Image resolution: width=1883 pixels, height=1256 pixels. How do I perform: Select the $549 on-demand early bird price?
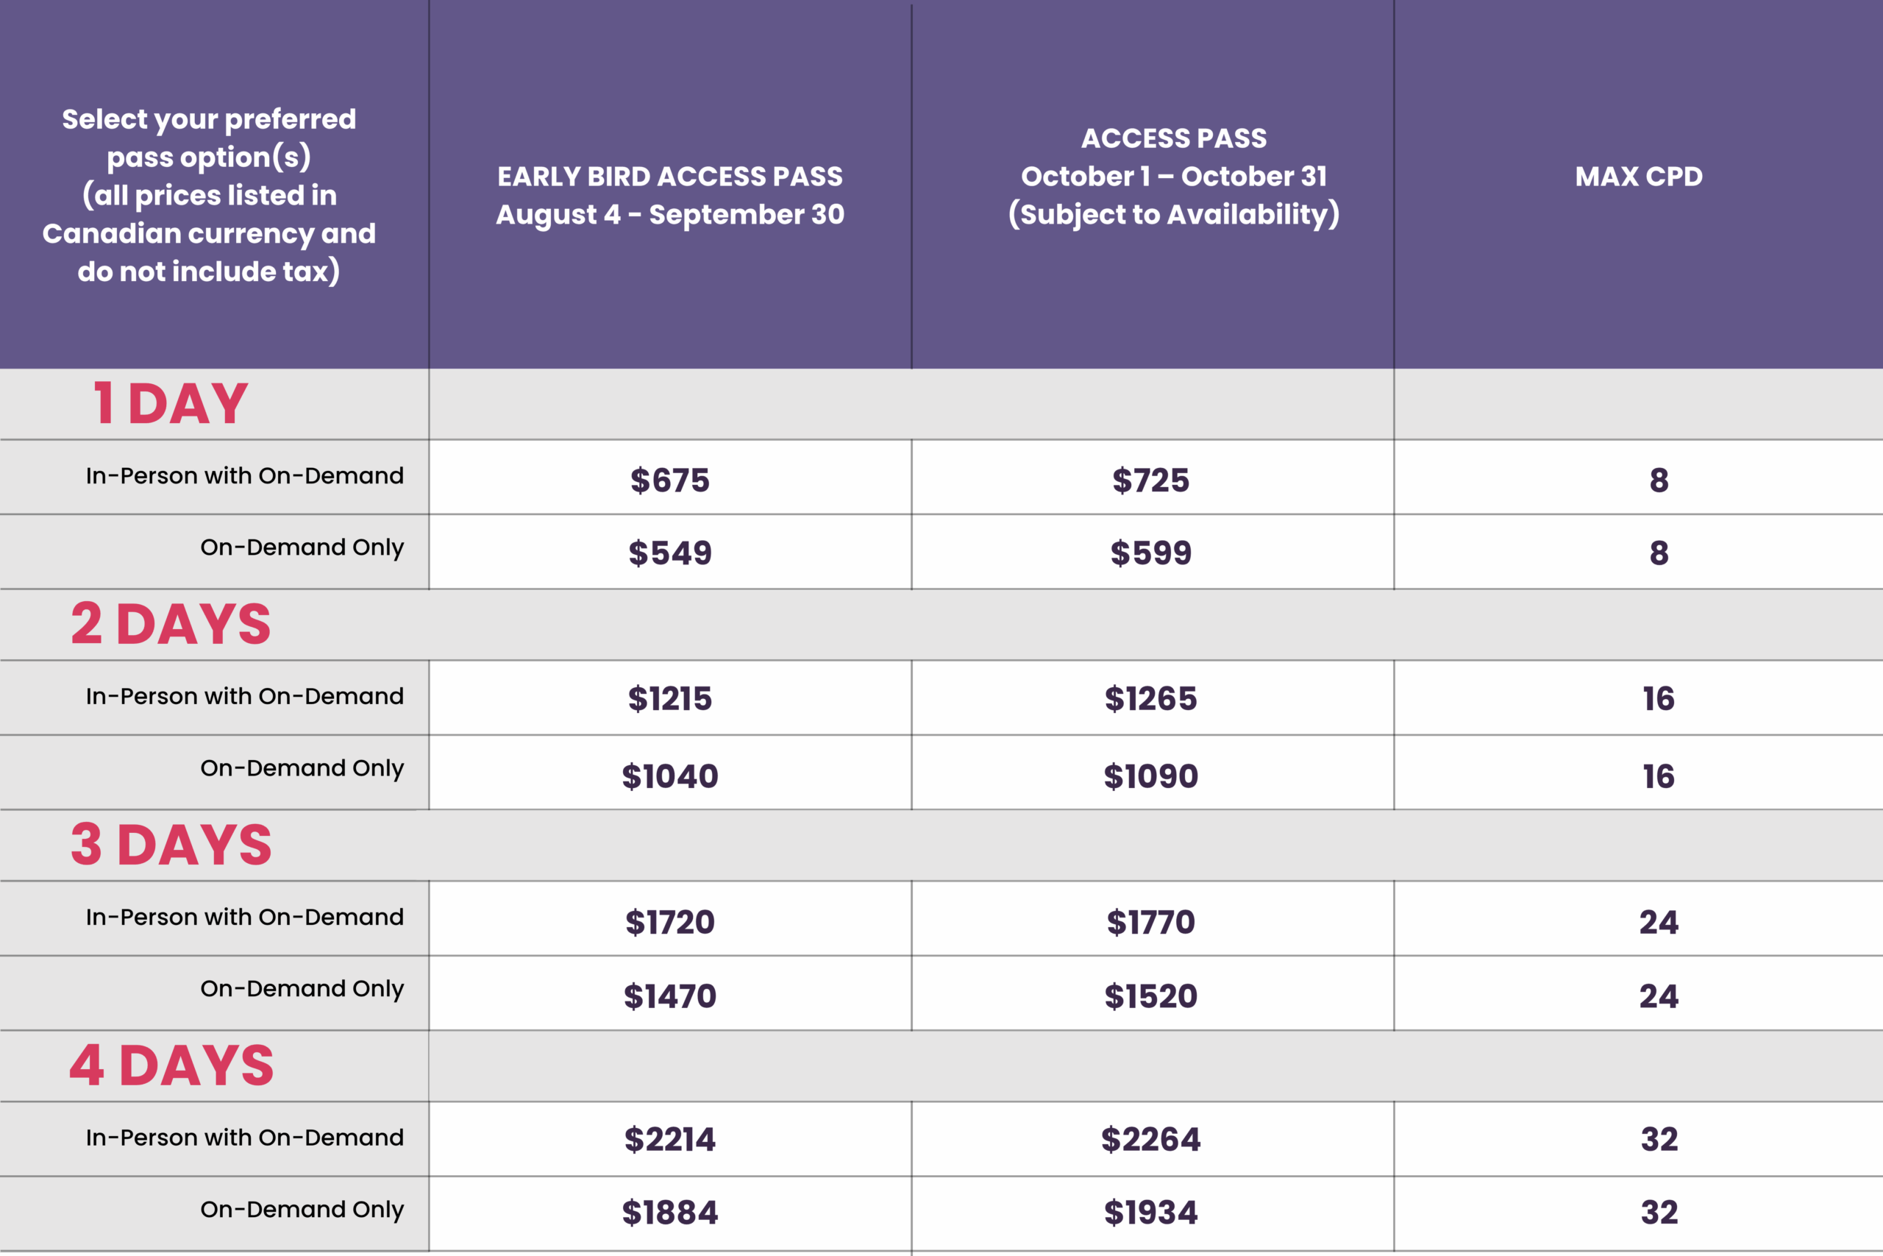click(x=670, y=553)
